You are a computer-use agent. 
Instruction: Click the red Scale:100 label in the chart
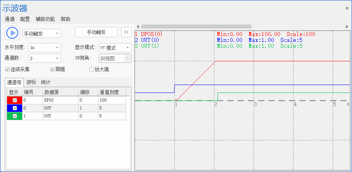pos(301,34)
